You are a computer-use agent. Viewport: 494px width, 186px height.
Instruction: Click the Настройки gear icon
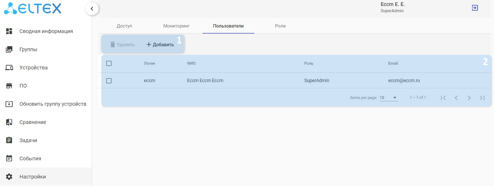tap(9, 177)
